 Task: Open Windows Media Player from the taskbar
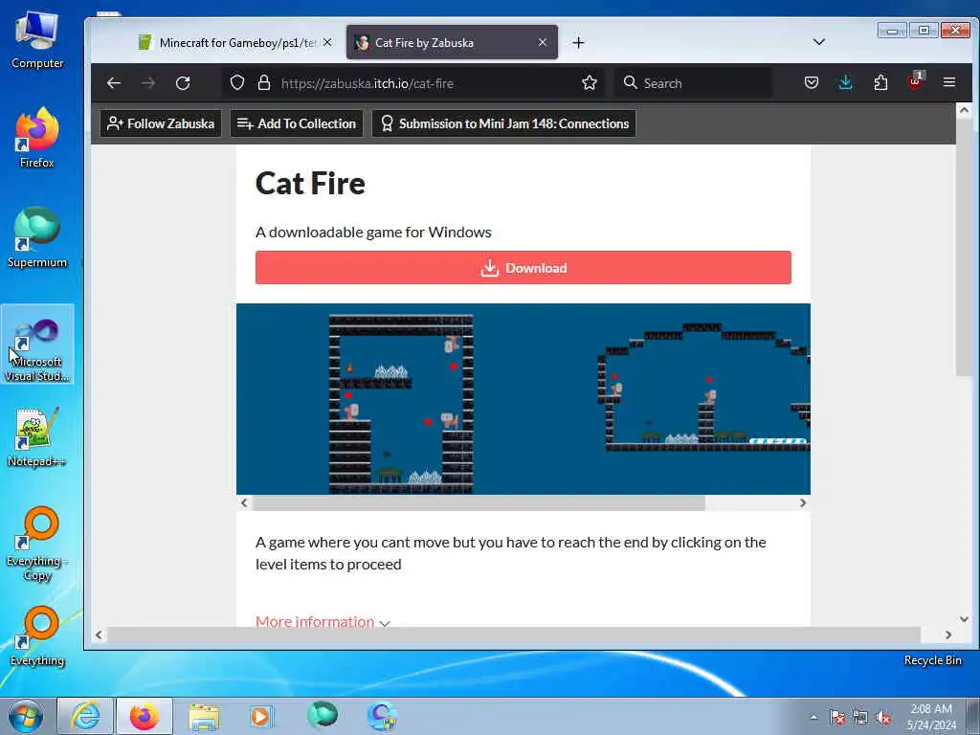click(261, 716)
